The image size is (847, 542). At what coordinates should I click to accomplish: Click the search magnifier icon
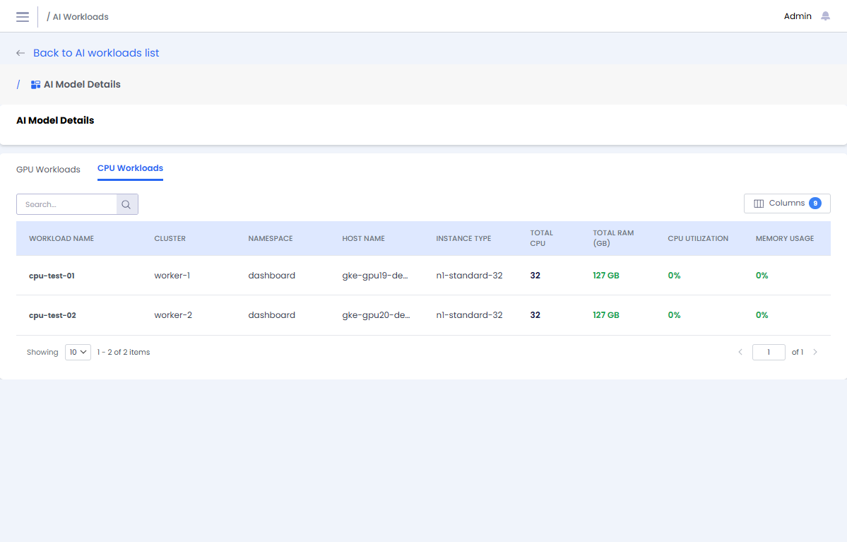126,204
